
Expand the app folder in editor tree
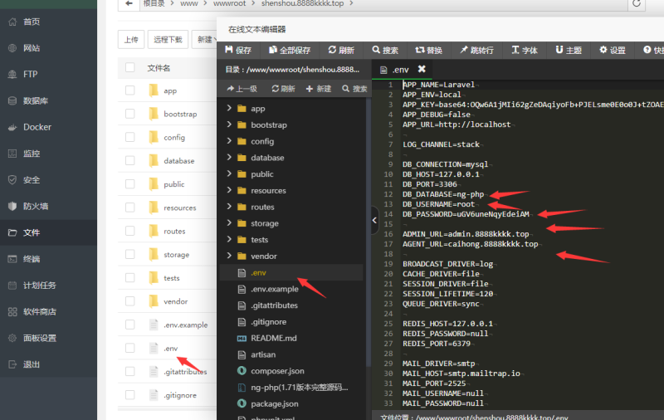[229, 108]
